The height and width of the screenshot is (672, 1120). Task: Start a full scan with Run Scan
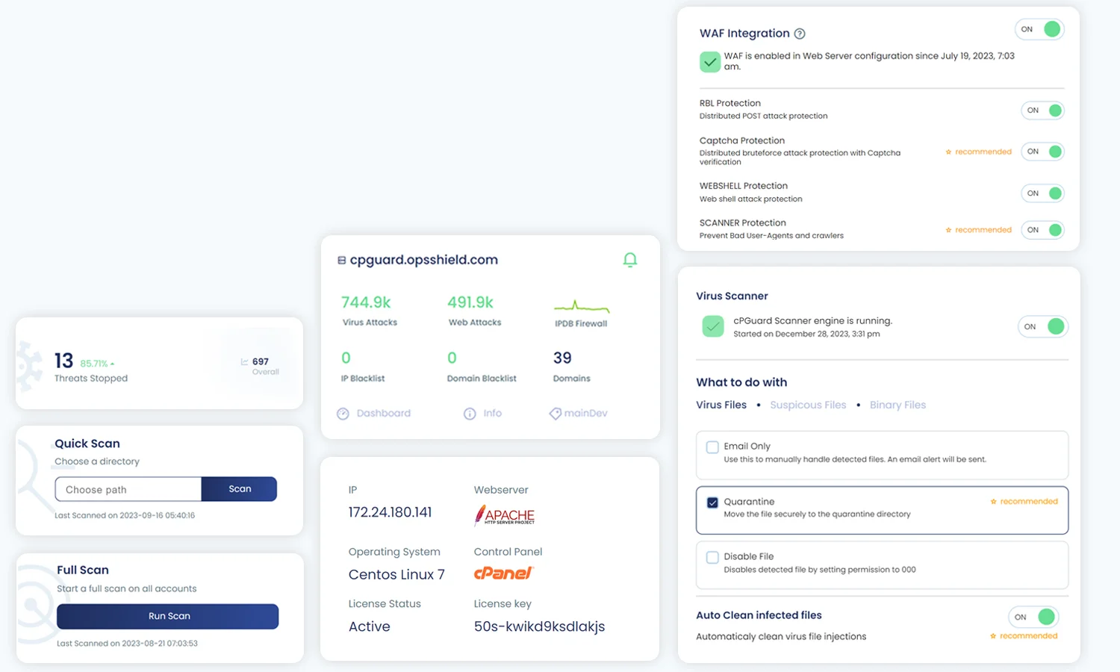tap(168, 616)
